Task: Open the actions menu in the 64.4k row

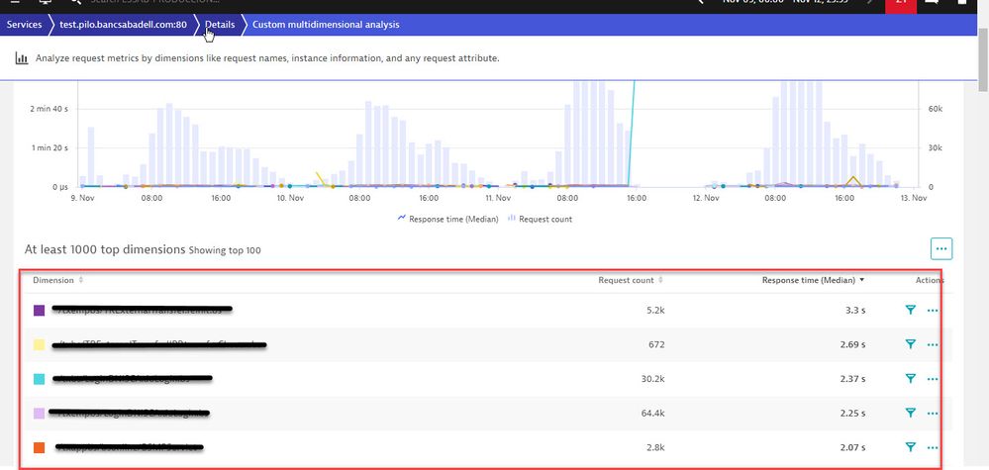Action: click(x=933, y=414)
